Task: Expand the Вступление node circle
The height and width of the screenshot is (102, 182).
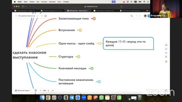Action: click(x=80, y=30)
